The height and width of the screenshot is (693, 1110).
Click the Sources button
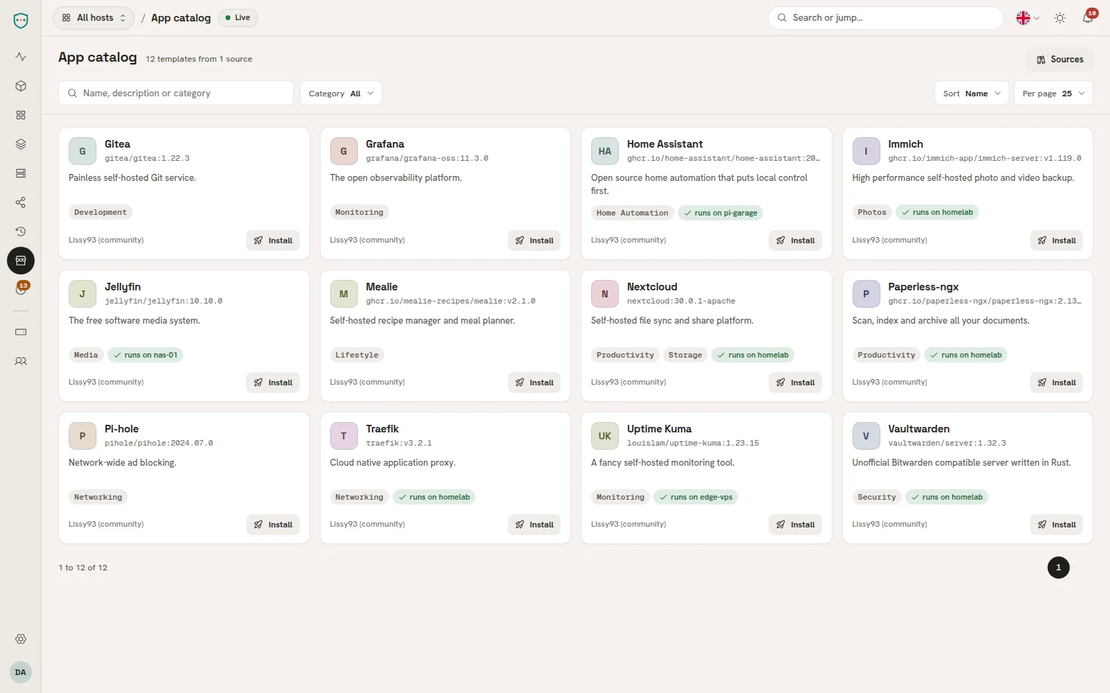pyautogui.click(x=1059, y=60)
